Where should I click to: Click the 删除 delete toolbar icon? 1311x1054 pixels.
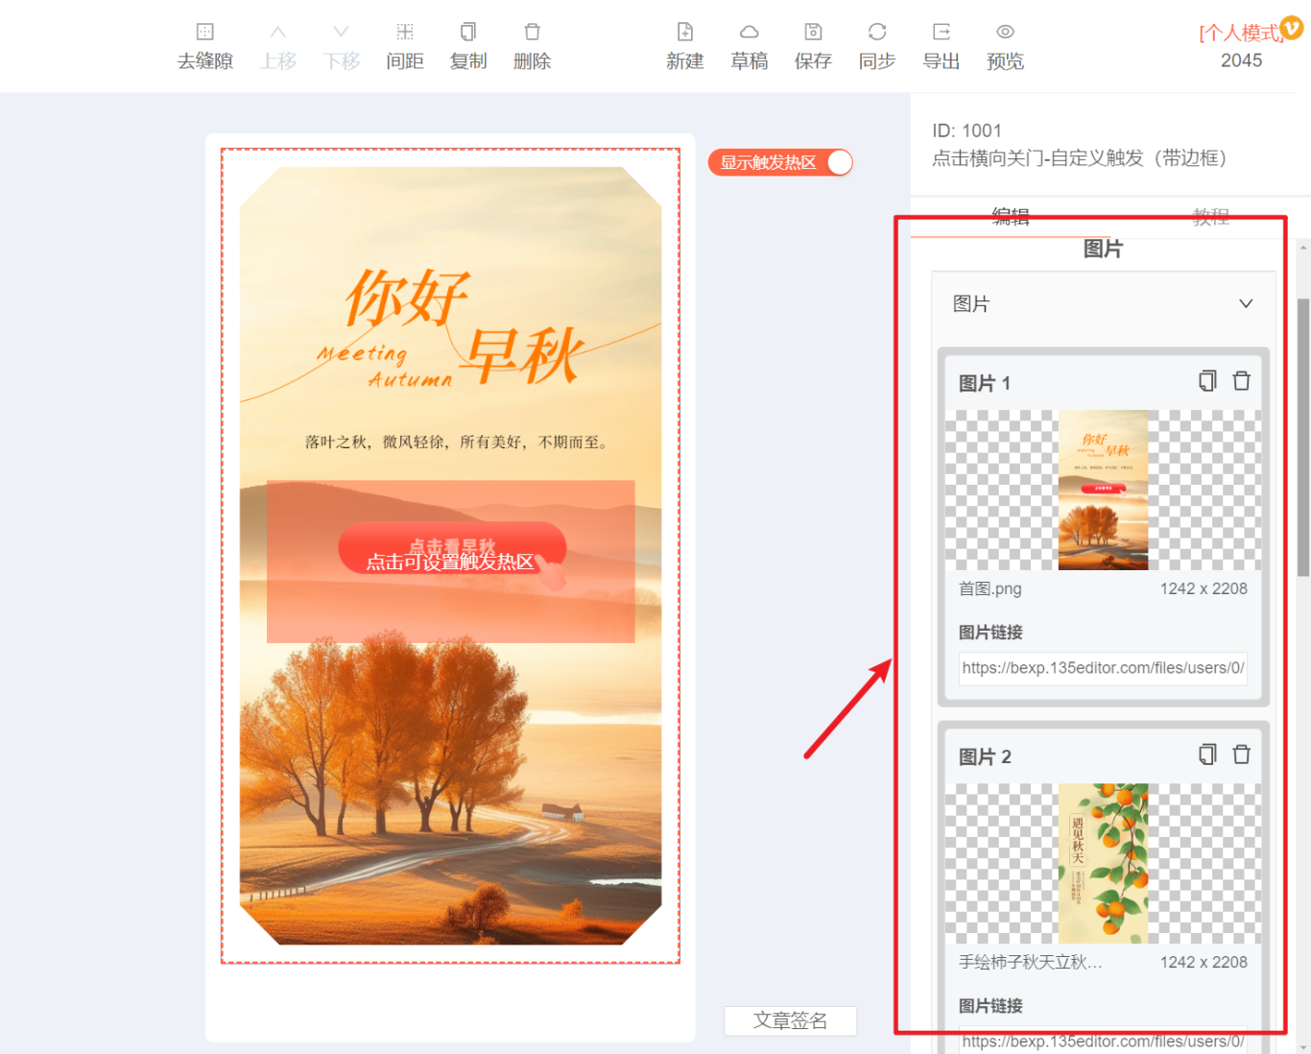(x=532, y=33)
